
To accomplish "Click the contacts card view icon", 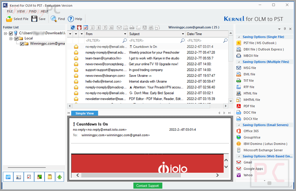I will tap(18, 177).
